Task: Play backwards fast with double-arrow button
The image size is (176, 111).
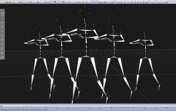Action: click(31, 2)
